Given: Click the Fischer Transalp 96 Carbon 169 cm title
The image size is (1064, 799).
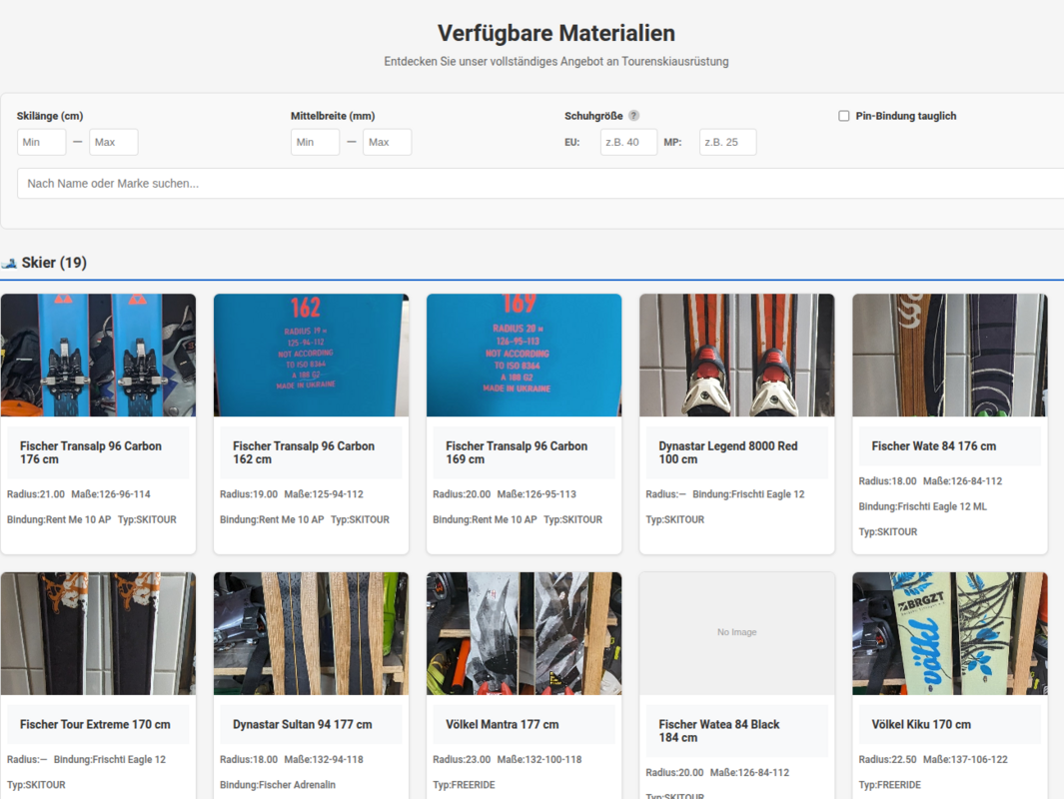Looking at the screenshot, I should point(517,452).
